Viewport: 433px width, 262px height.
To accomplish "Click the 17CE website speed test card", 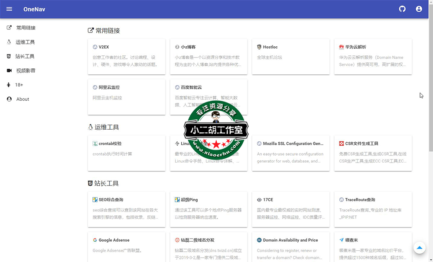I will [x=290, y=209].
